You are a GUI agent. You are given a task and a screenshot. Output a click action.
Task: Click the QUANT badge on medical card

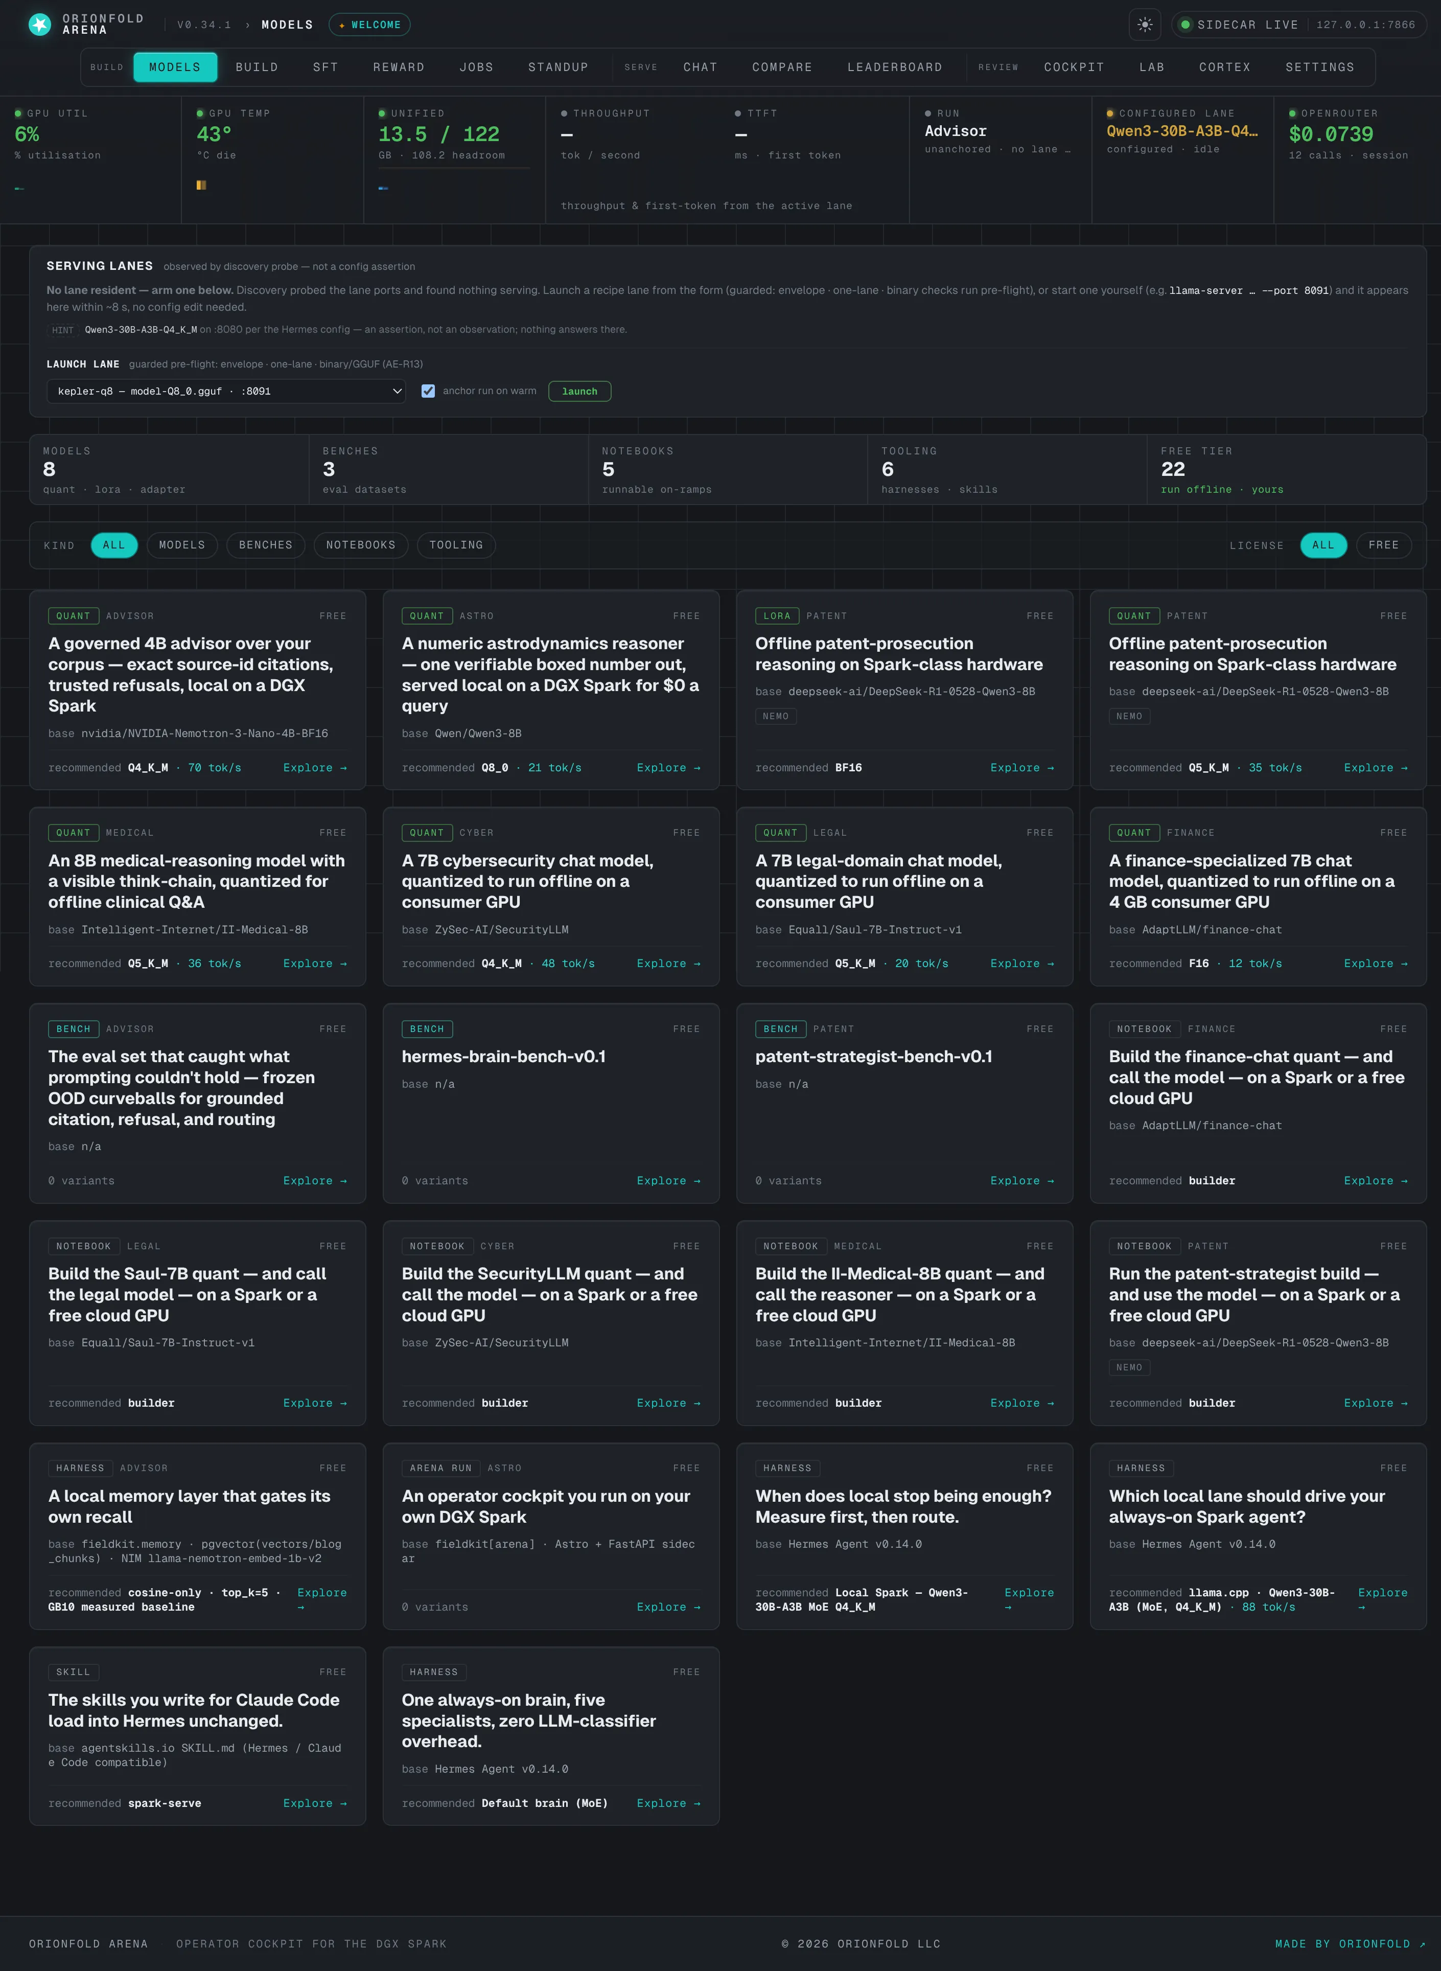click(73, 832)
